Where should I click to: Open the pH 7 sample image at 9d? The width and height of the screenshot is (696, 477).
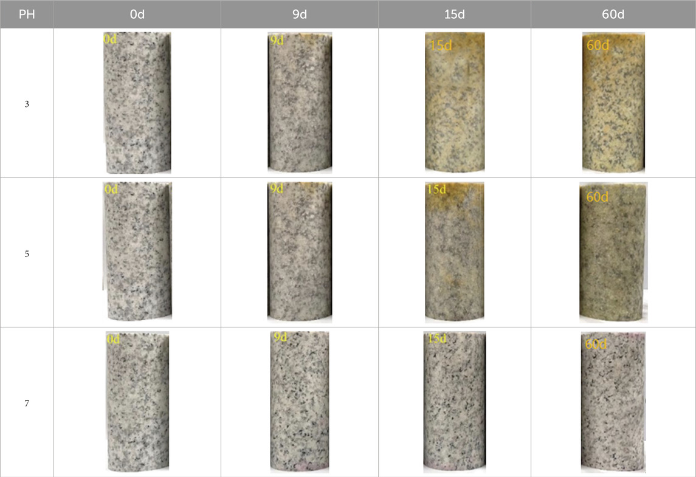click(x=300, y=402)
